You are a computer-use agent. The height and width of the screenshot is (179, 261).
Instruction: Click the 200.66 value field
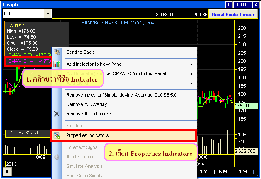[191, 15]
